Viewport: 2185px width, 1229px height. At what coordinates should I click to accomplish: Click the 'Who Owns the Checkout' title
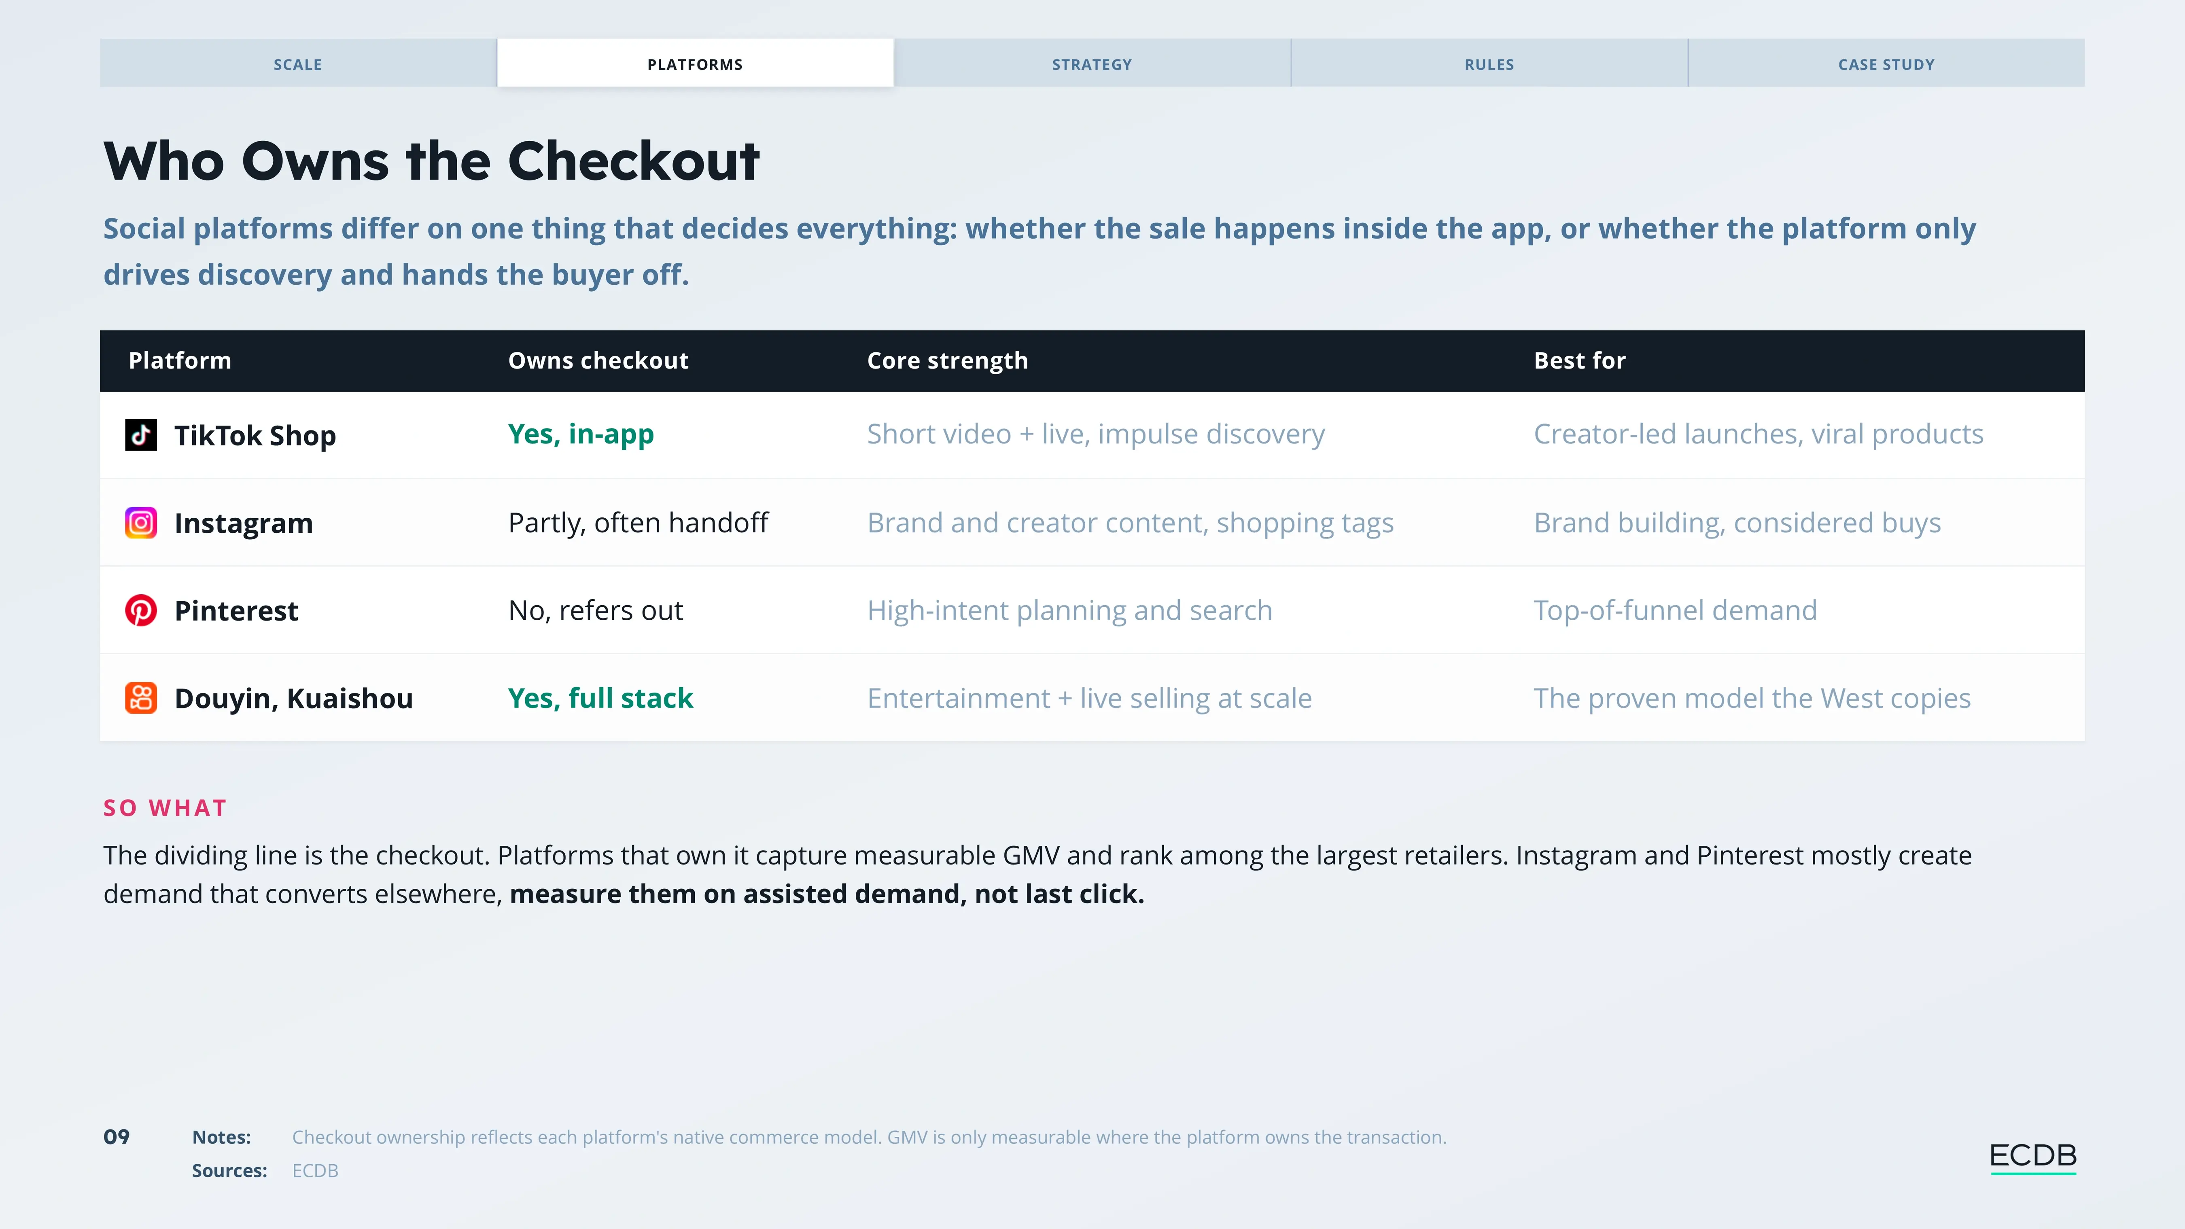click(432, 160)
